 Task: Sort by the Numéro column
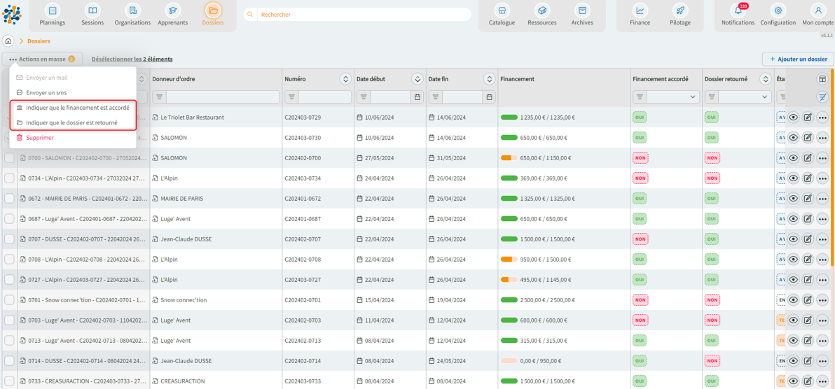click(345, 79)
